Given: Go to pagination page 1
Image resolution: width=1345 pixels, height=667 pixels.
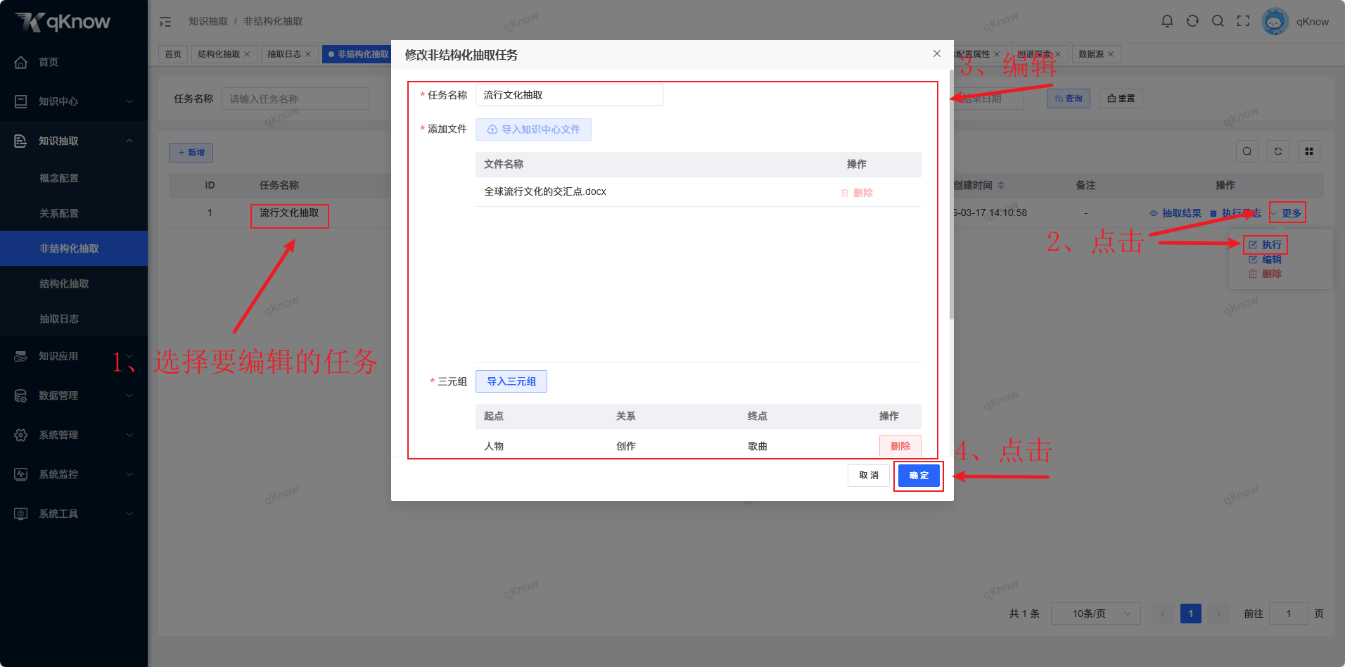Looking at the screenshot, I should click(1191, 614).
